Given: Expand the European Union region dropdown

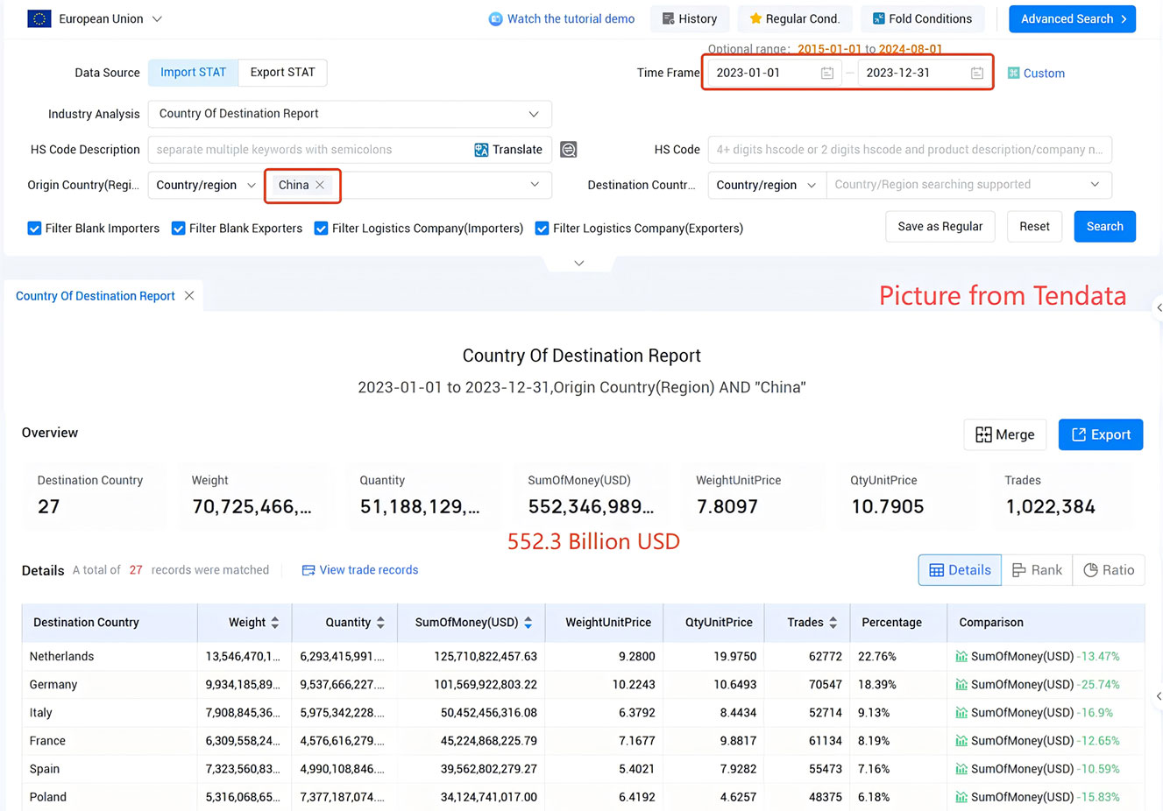Looking at the screenshot, I should click(157, 19).
